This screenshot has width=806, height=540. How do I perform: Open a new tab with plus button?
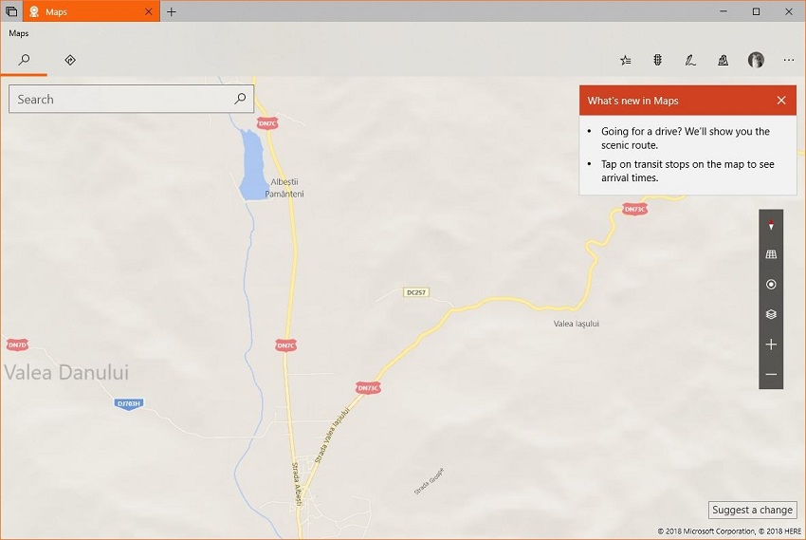tap(172, 11)
